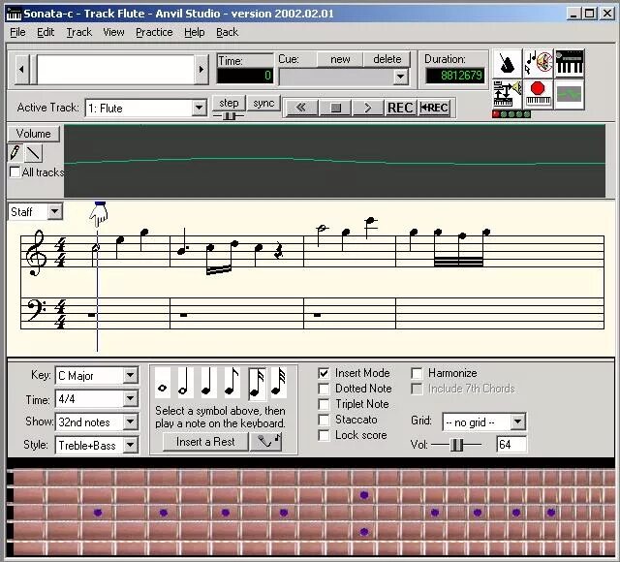Enable the All tracks checkbox
Viewport: 620px width, 562px height.
tap(15, 172)
